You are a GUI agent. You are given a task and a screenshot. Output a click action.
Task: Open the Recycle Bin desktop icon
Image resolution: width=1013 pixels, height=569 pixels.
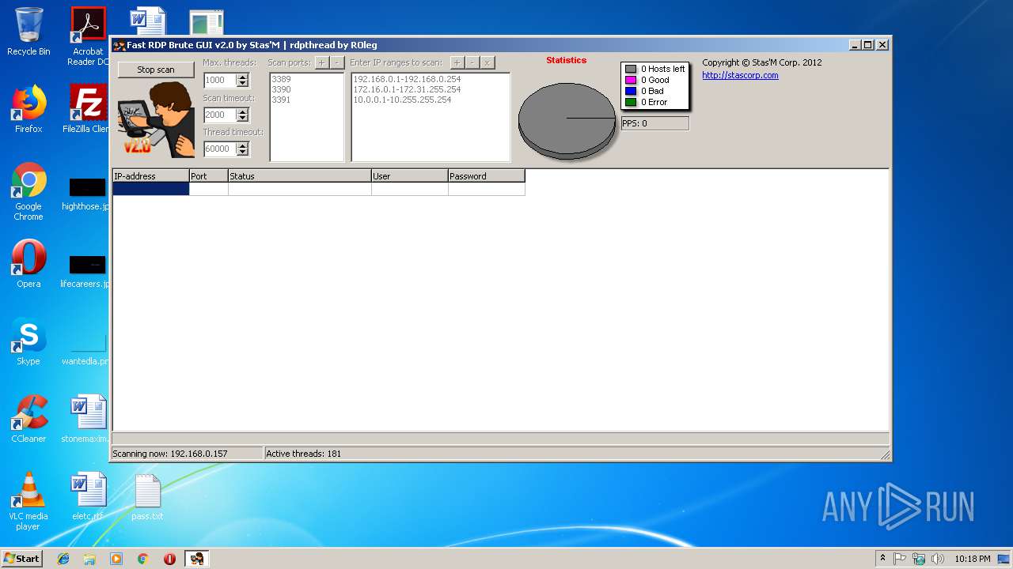28,32
